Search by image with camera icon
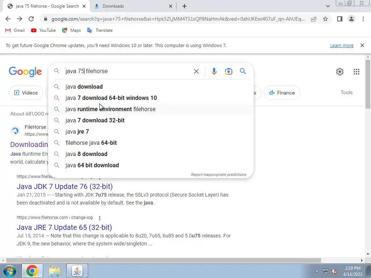This screenshot has width=371, height=278. 228,71
